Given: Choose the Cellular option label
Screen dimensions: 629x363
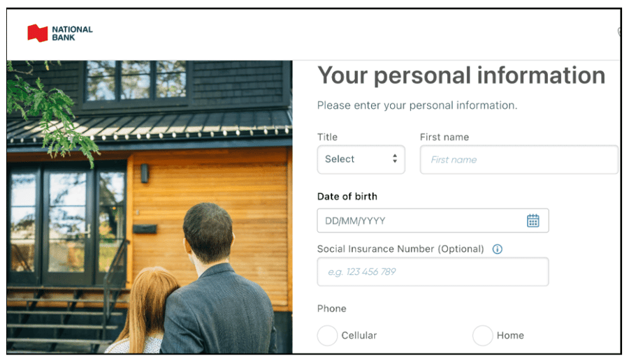Looking at the screenshot, I should click(359, 335).
